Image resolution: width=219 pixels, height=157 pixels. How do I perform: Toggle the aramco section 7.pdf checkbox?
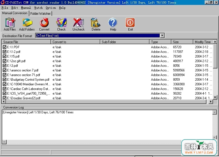click(x=4, y=70)
